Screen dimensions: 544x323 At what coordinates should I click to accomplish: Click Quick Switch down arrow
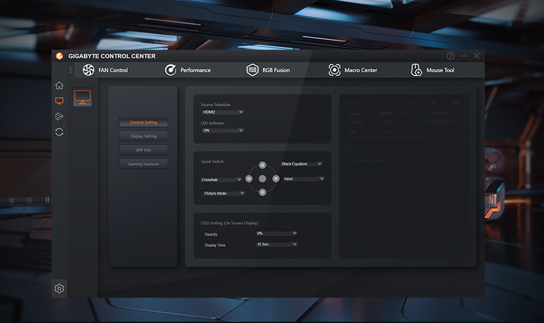pyautogui.click(x=262, y=192)
